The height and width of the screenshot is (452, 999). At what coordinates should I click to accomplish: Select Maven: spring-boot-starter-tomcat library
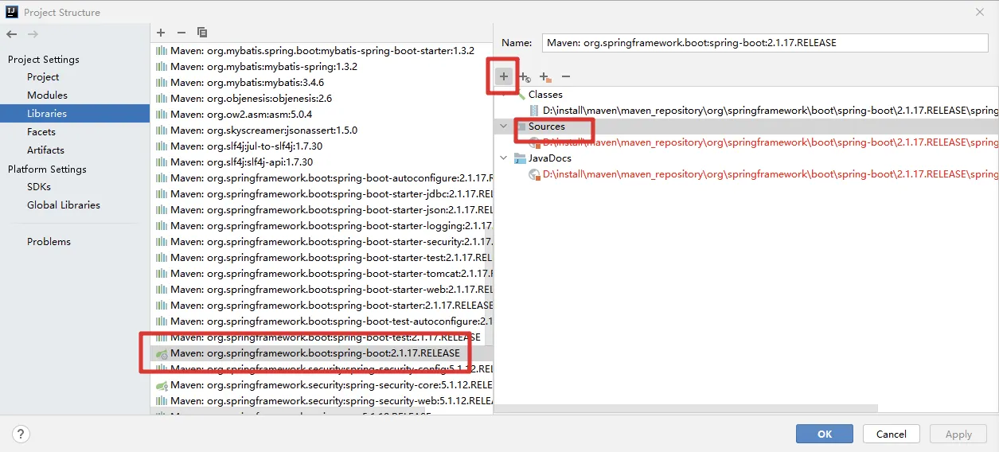322,274
